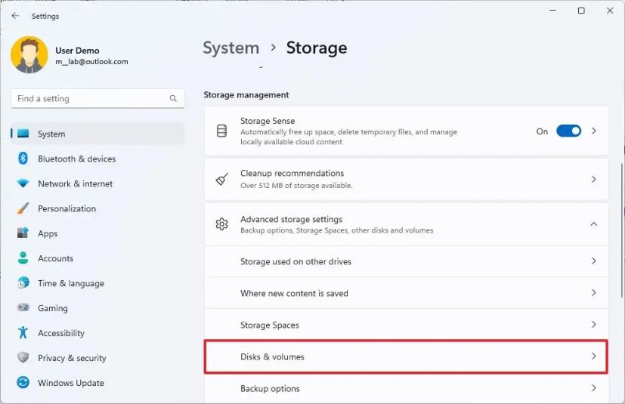Screen dimensions: 625x404
Task: Open Where new content is saved
Action: pyautogui.click(x=406, y=293)
